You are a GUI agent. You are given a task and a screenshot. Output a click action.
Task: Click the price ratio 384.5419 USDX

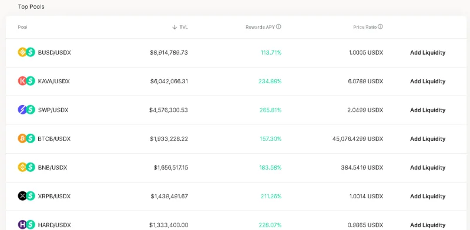[362, 167]
